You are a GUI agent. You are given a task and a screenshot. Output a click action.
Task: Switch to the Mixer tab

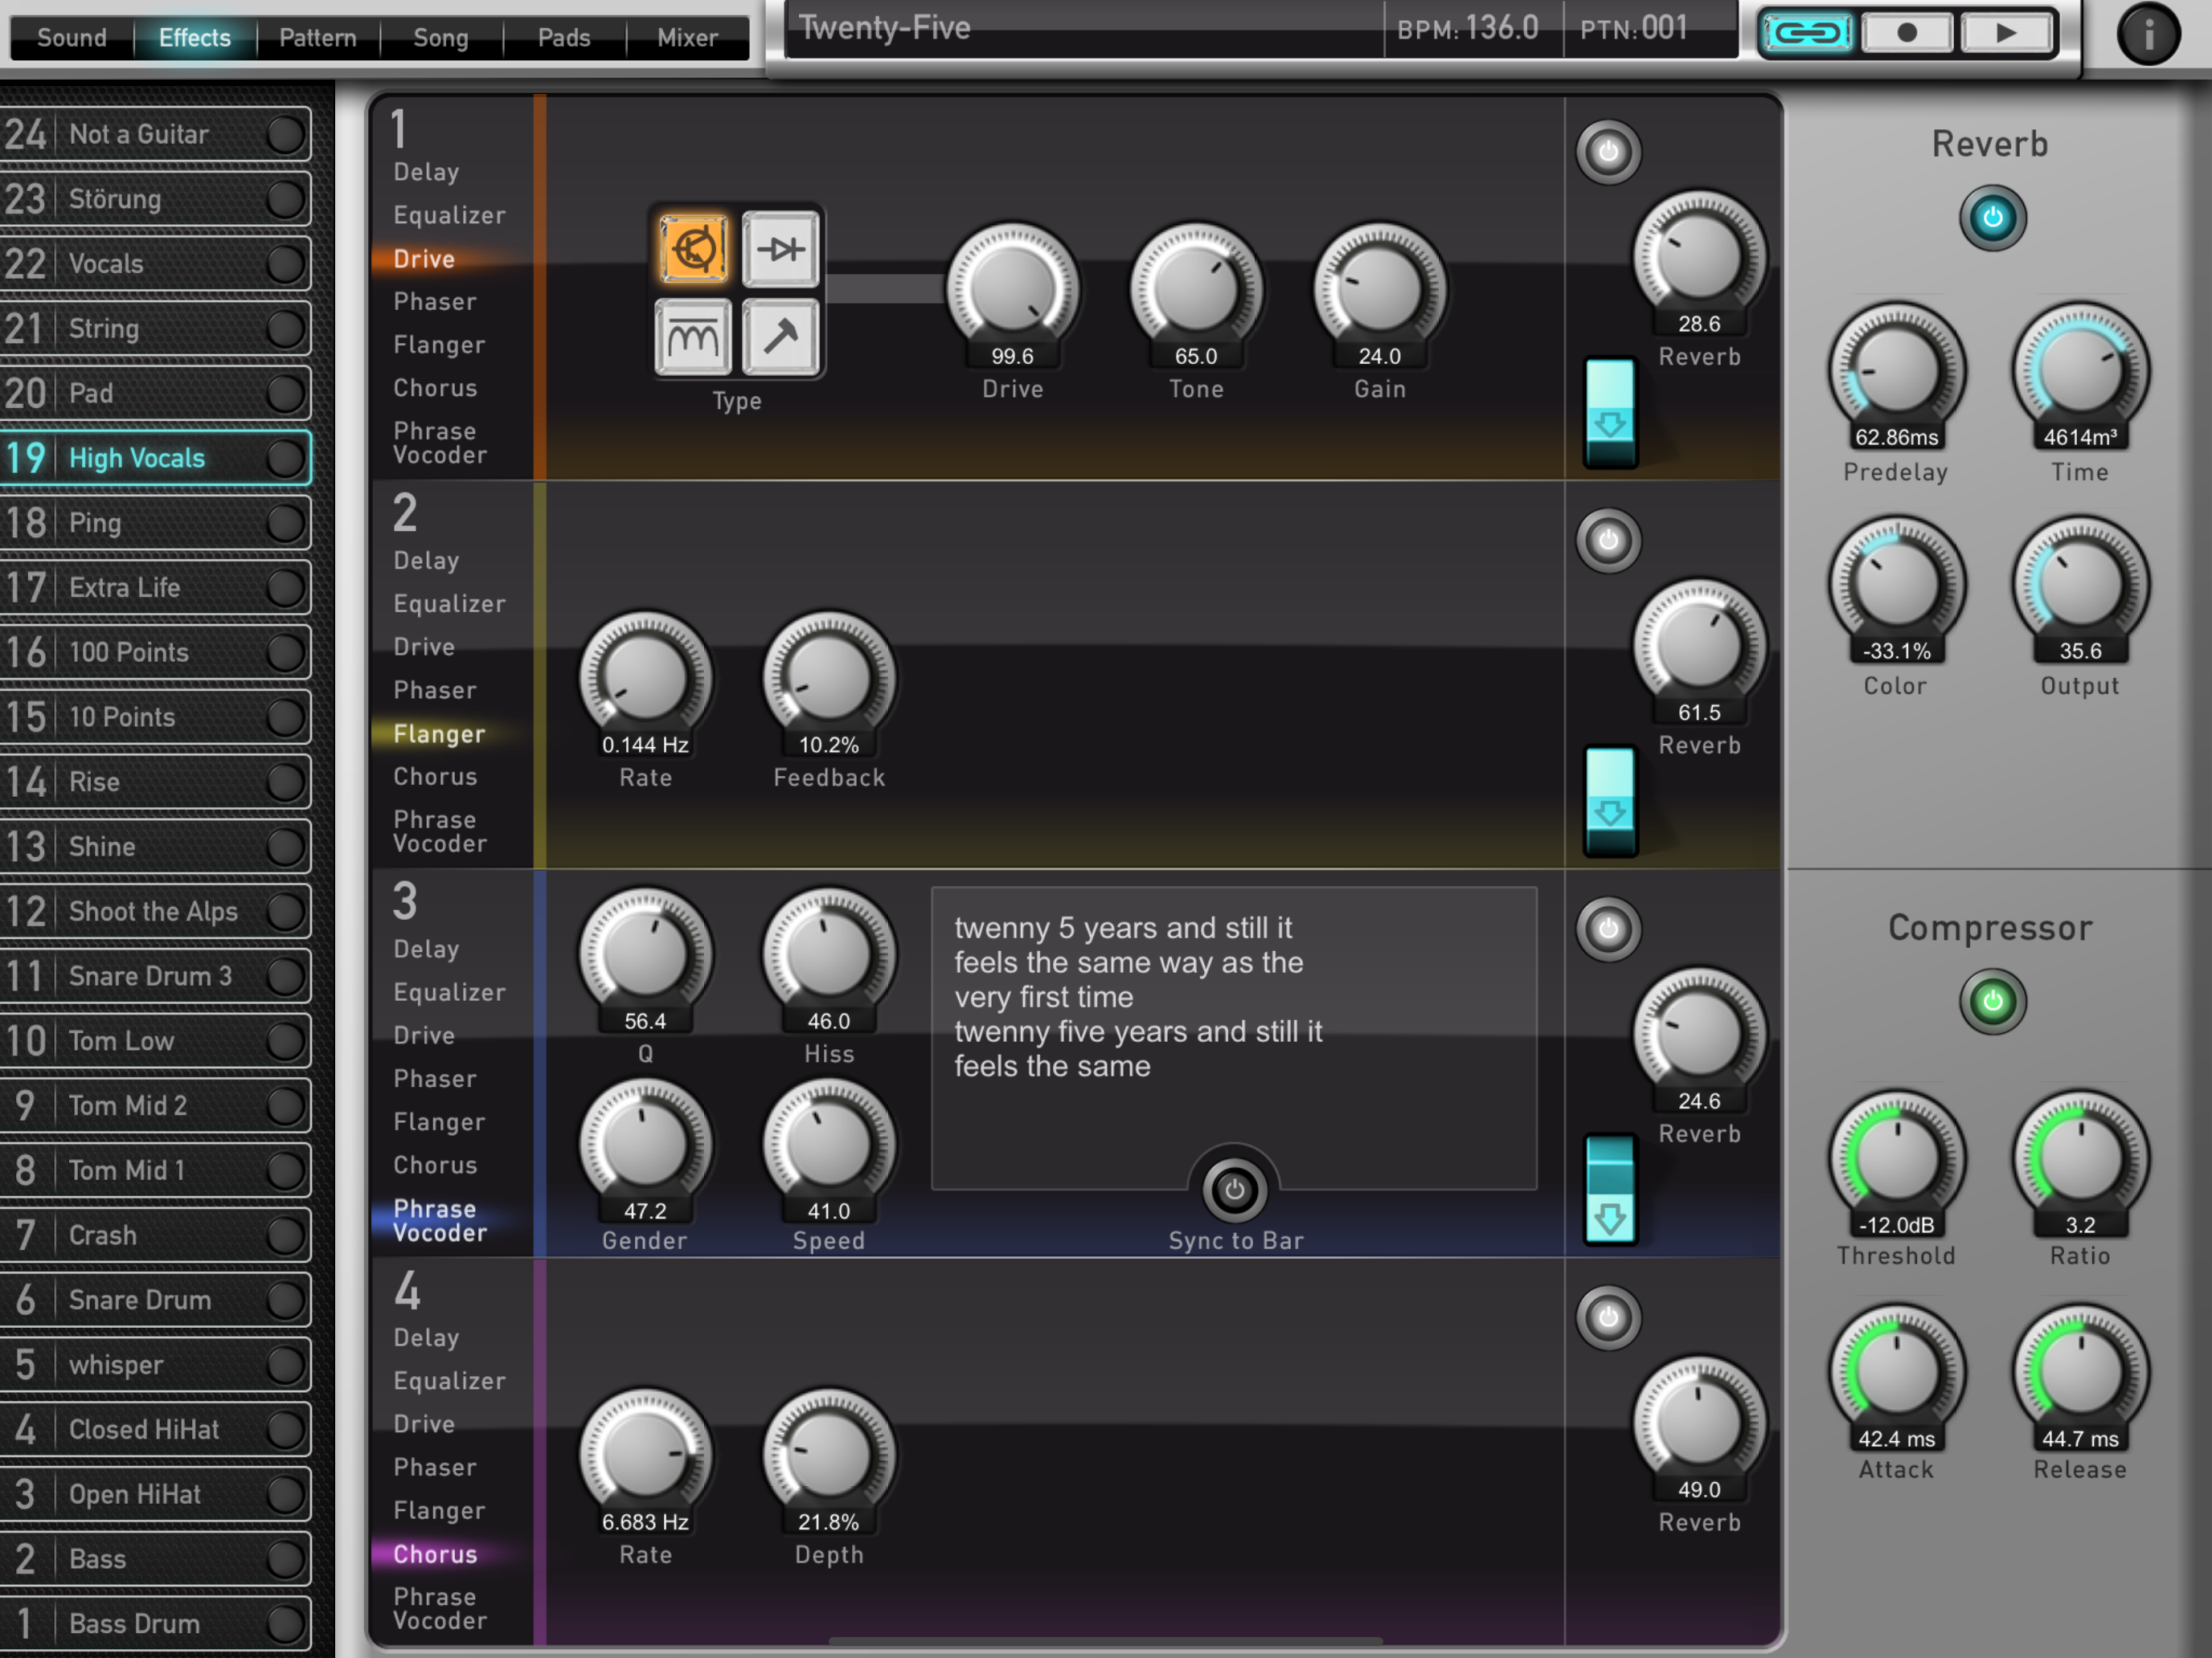click(x=688, y=38)
